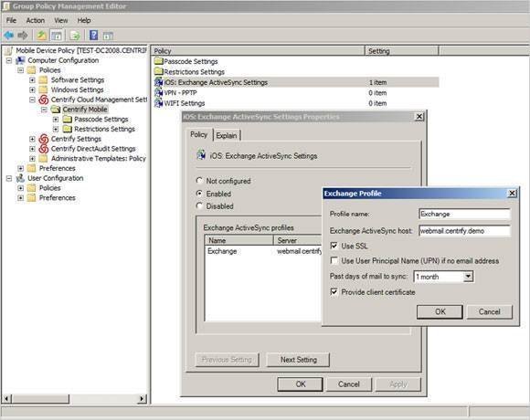This screenshot has height=420, width=530.
Task: Click the Up One Level toolbar icon
Action: click(41, 35)
